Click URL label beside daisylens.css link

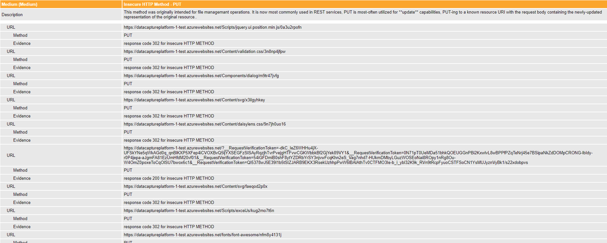point(11,124)
